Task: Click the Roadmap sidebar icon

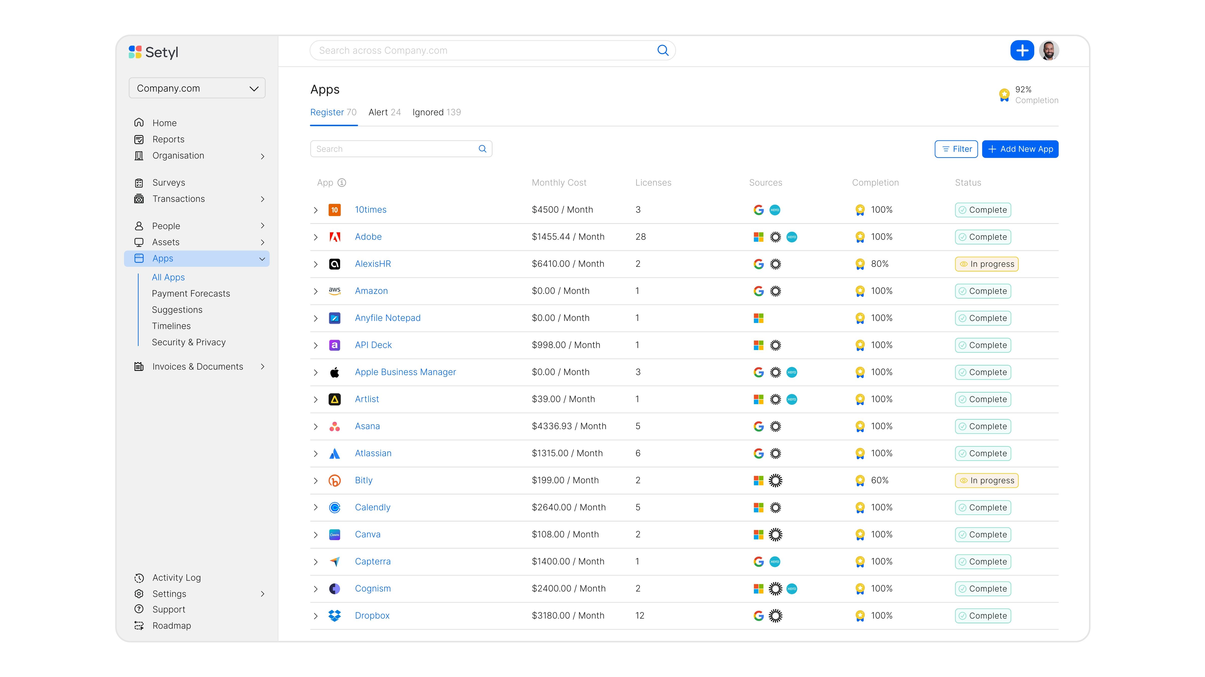Action: (139, 626)
